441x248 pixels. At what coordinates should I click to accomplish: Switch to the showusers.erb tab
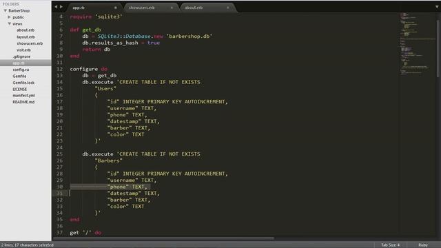[x=141, y=8]
